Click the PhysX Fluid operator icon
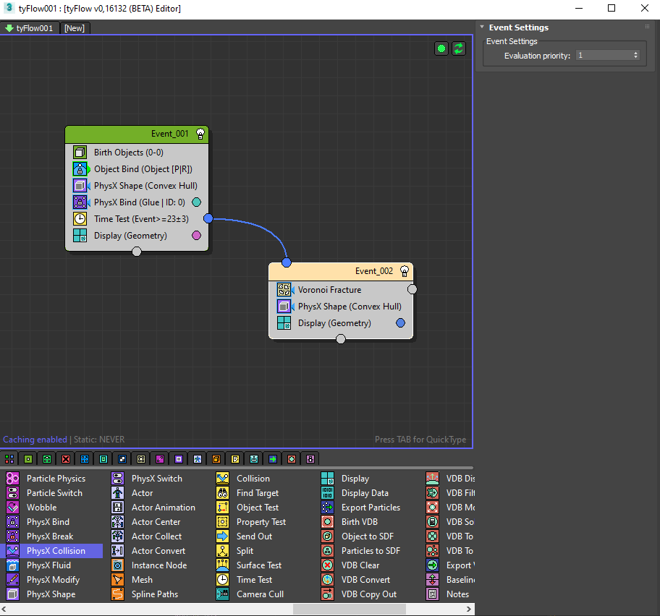 point(12,565)
